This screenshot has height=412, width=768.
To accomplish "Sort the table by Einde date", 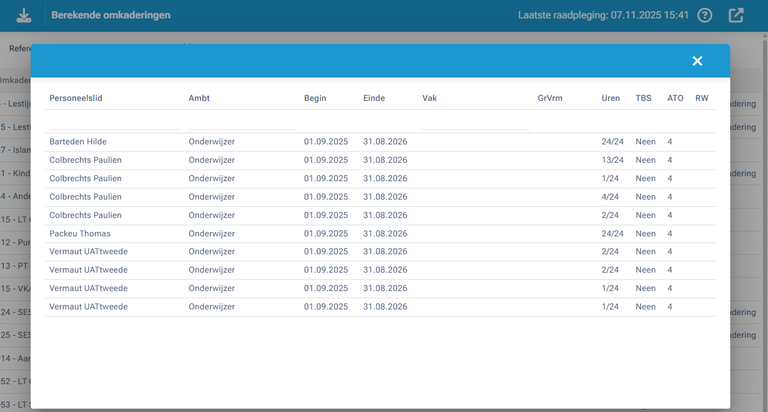I will tap(374, 98).
